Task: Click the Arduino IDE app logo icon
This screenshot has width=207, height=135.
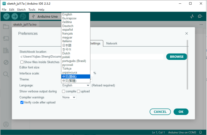Action: pos(4,4)
